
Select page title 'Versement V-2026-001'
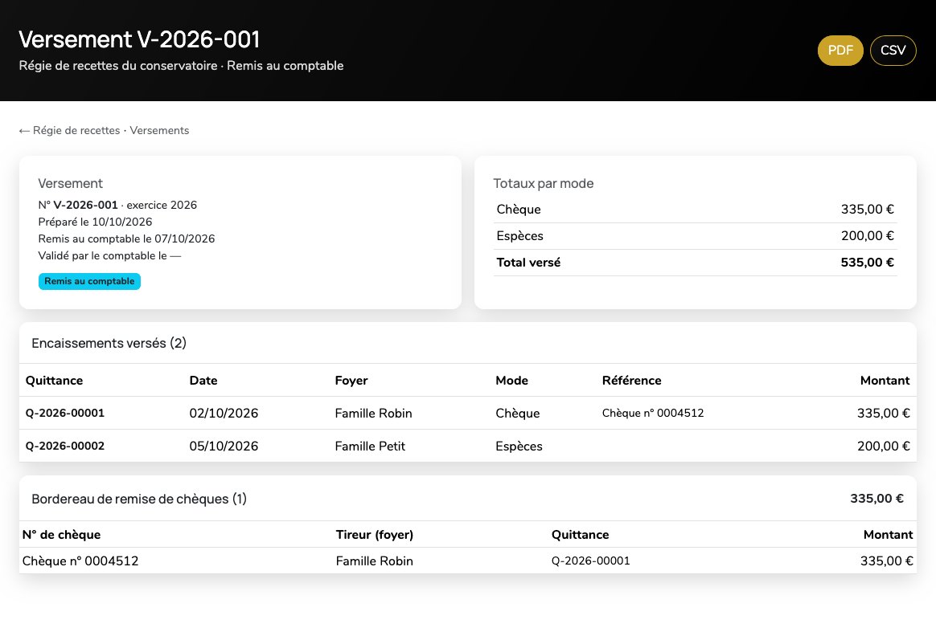point(139,39)
